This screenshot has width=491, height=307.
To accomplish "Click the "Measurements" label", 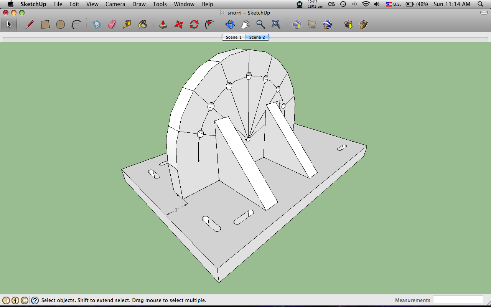I will coord(413,300).
